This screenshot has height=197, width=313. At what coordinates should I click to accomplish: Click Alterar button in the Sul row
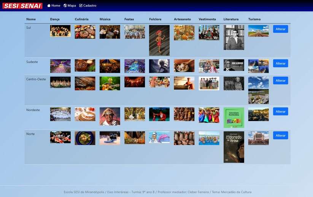[280, 29]
